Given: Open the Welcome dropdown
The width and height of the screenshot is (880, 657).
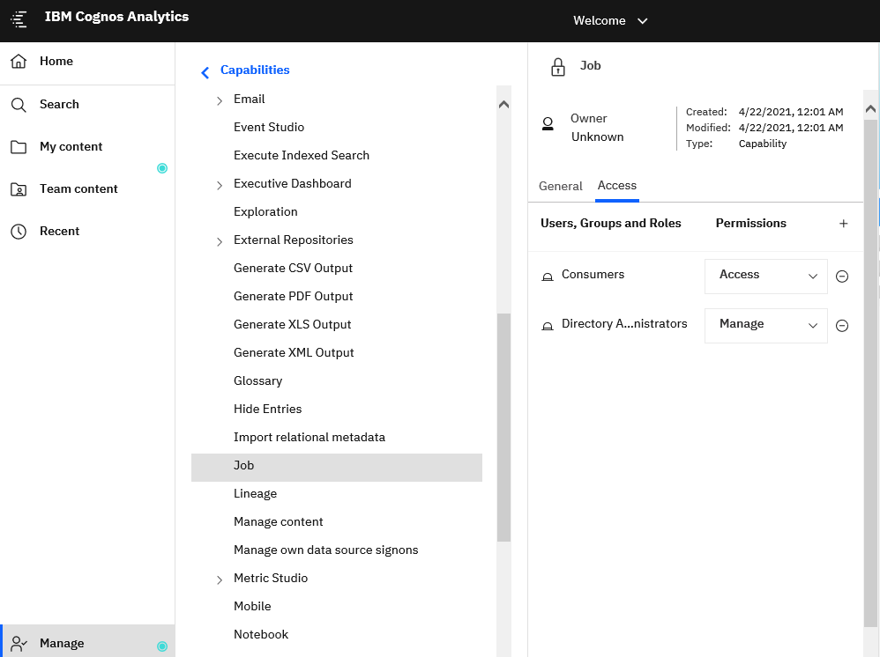Looking at the screenshot, I should coord(610,21).
